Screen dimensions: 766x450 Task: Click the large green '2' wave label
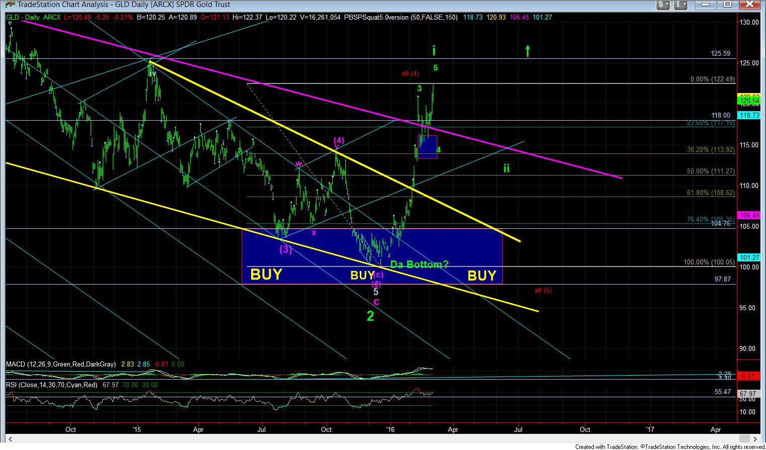tap(370, 316)
